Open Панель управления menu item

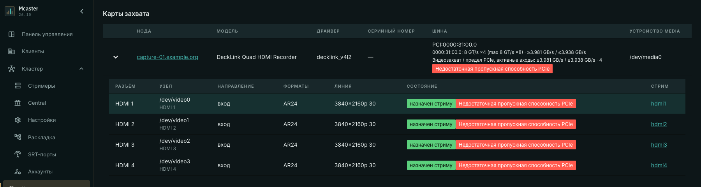[46, 34]
